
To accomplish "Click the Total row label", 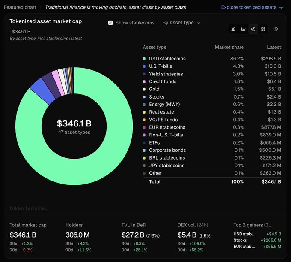I will 155,182.
